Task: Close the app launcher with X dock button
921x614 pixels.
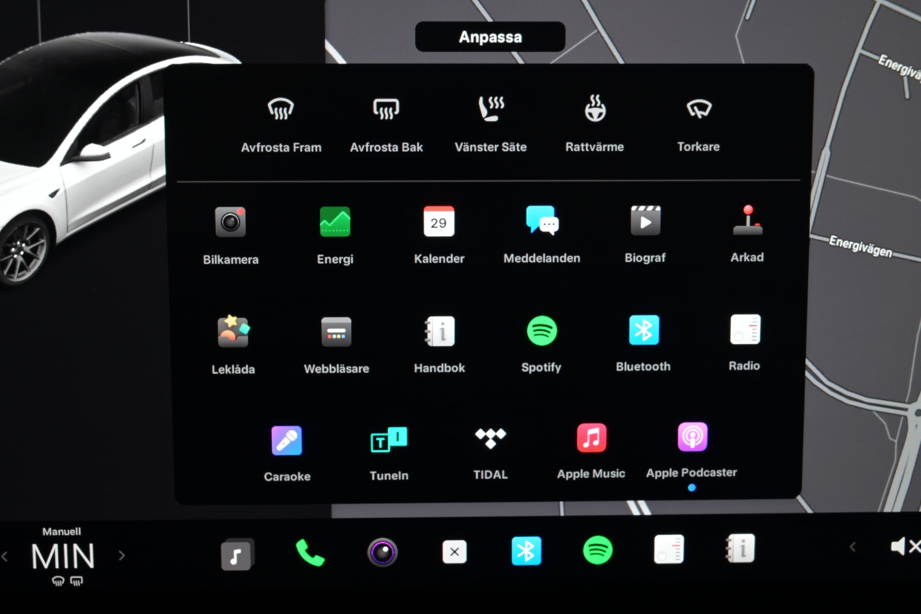Action: [454, 552]
